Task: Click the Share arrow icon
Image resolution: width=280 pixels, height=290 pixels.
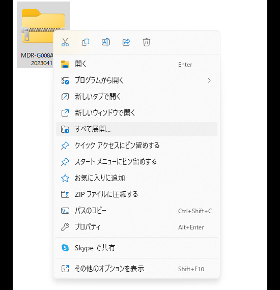Action: pos(126,42)
